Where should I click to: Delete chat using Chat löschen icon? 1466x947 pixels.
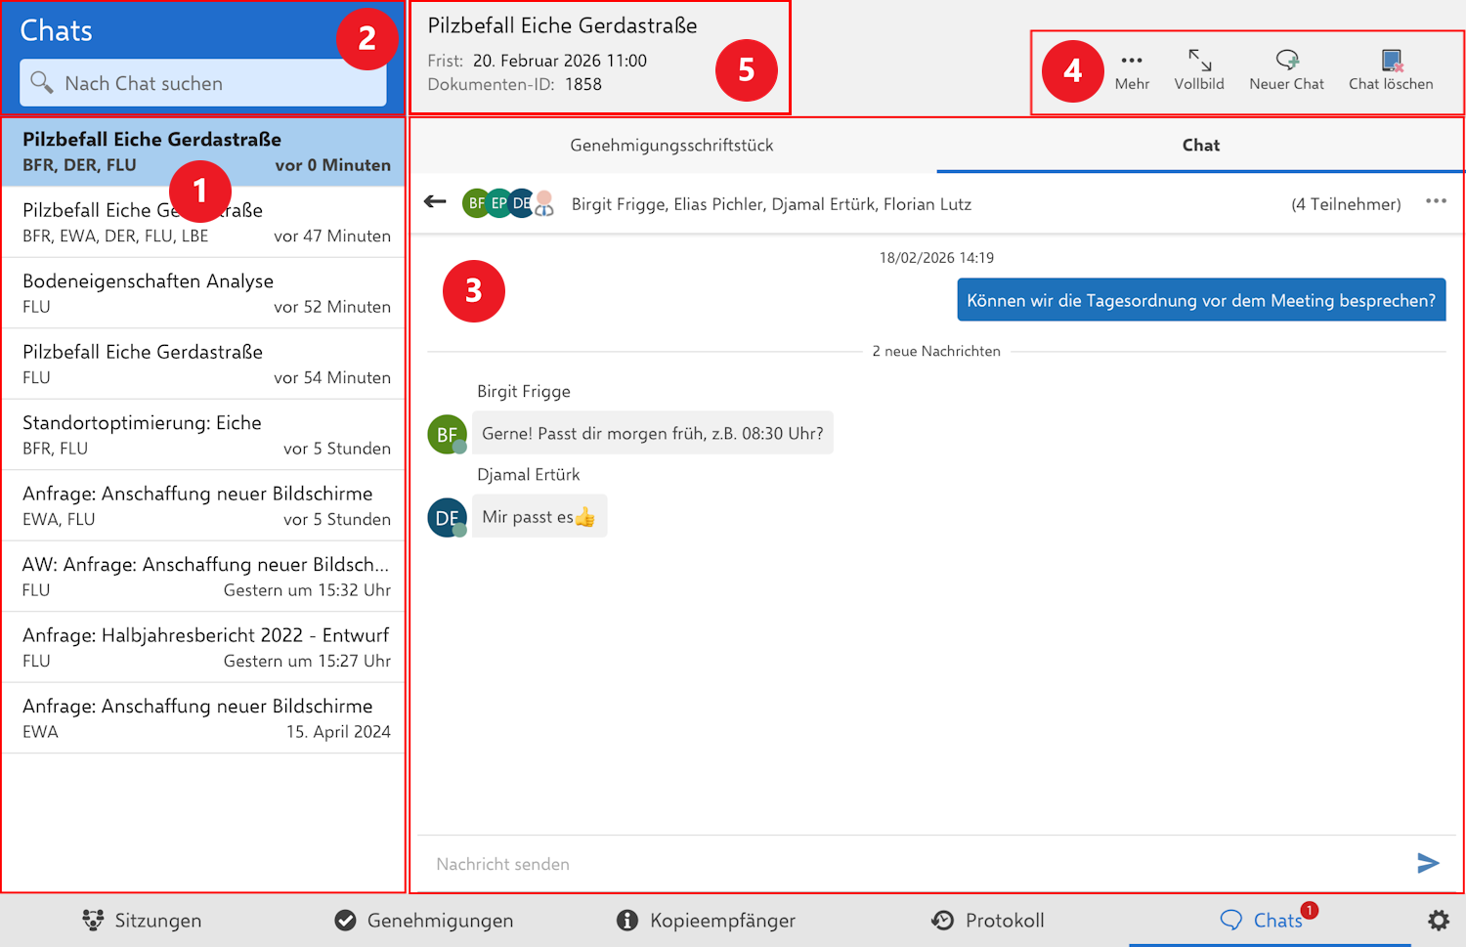point(1391,62)
